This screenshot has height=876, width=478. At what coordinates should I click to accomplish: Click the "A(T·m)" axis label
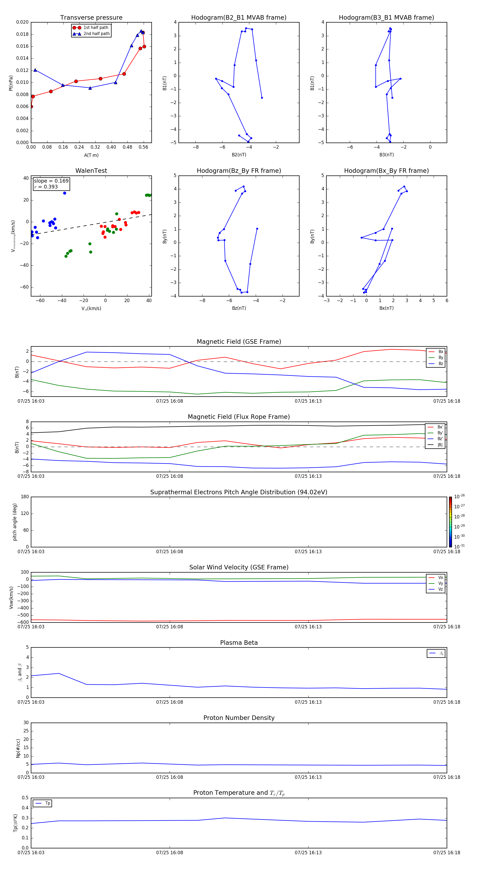[91, 155]
